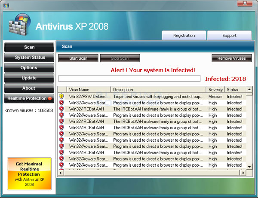Click High severity in the second row
The height and width of the screenshot is (198, 258).
(x=212, y=103)
